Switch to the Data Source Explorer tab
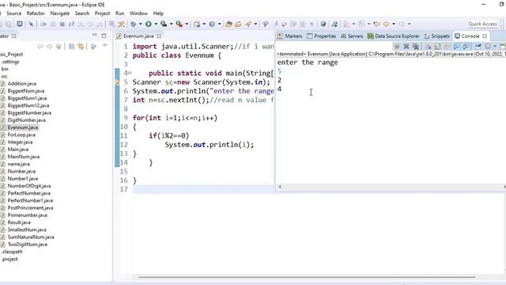This screenshot has width=506, height=285. pos(394,36)
